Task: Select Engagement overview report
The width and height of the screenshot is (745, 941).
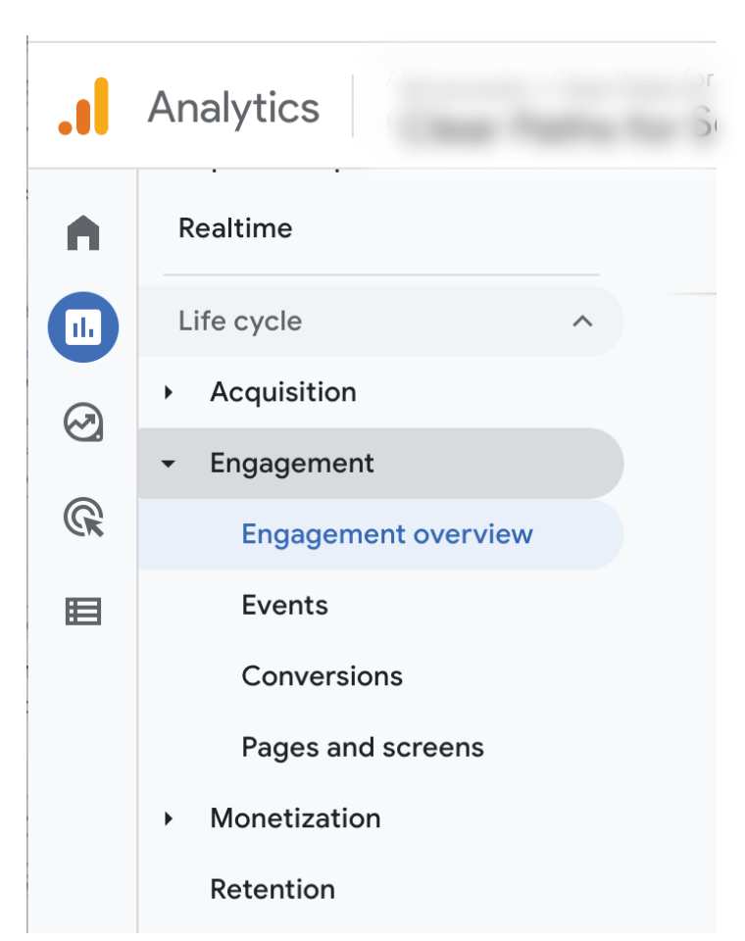Action: [387, 534]
